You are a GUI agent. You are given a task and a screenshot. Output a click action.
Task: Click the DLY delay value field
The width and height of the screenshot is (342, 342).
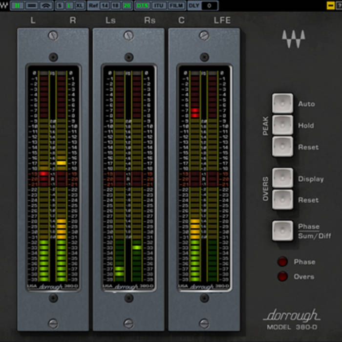(x=209, y=5)
